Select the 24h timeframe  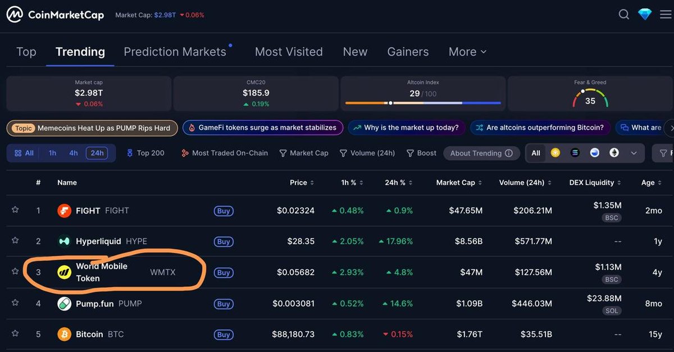click(97, 153)
